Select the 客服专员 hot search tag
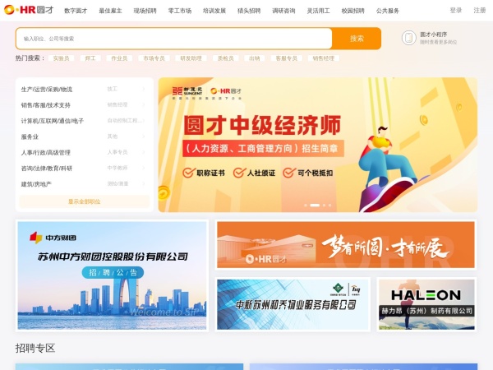The width and height of the screenshot is (493, 370). coord(287,58)
